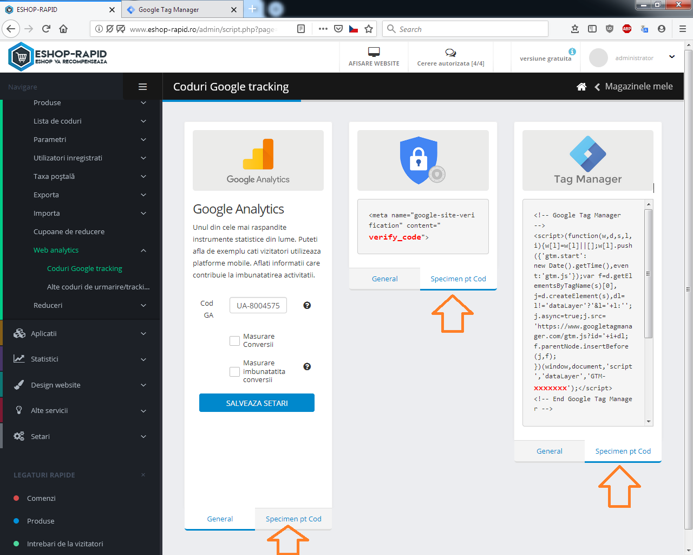The height and width of the screenshot is (555, 693).
Task: Click the info icon near versiune gratuita
Action: tap(572, 51)
